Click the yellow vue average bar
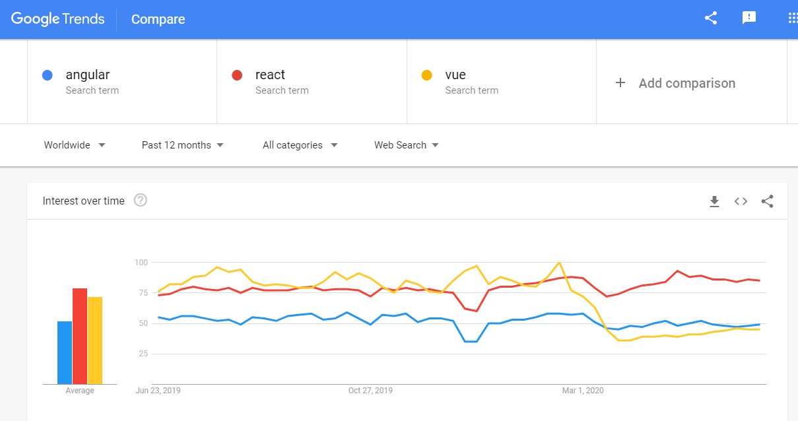The height and width of the screenshot is (421, 798). (95, 340)
